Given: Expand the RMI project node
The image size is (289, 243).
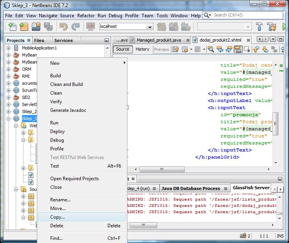Looking at the screenshot, I should click(9, 76).
